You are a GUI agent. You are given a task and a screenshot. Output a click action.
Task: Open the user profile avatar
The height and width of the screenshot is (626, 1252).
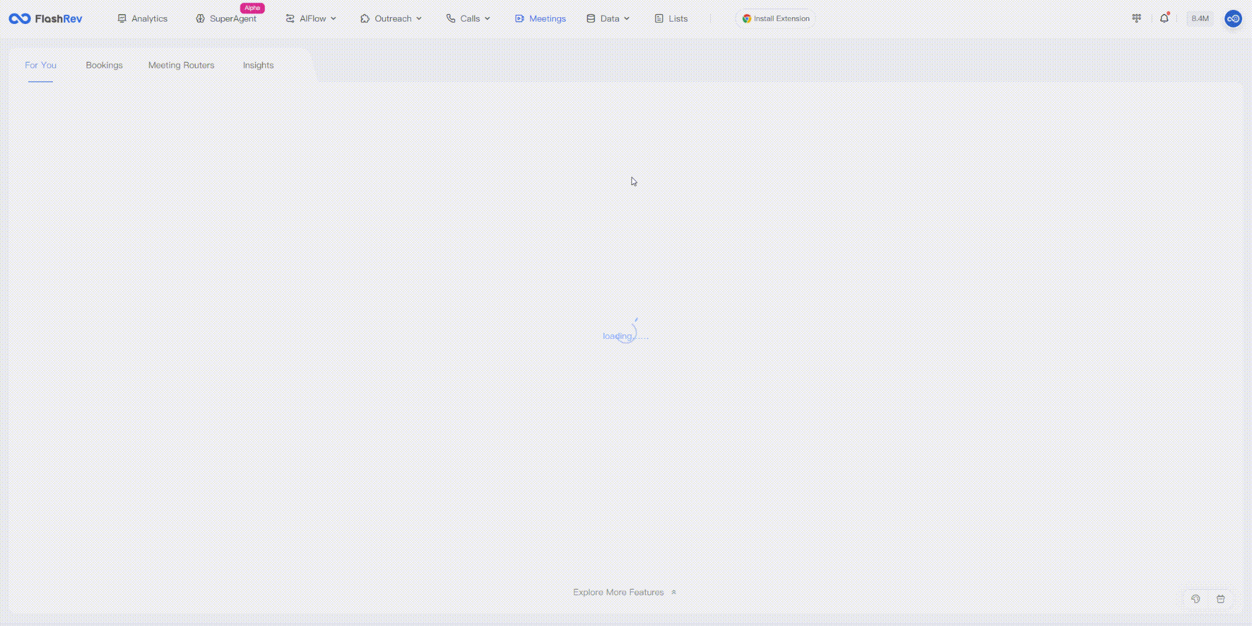(1233, 18)
